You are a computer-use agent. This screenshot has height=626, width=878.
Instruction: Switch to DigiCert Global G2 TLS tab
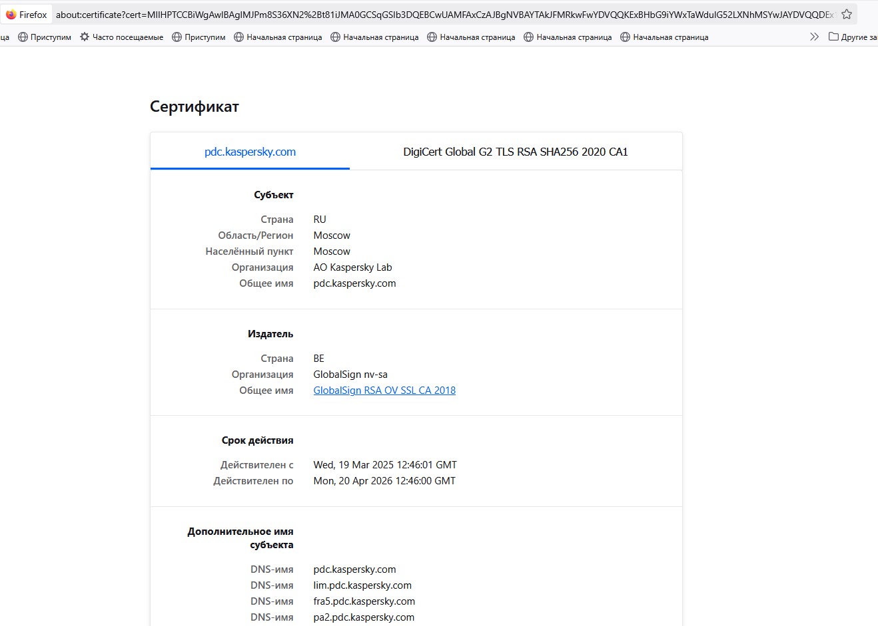(x=515, y=152)
